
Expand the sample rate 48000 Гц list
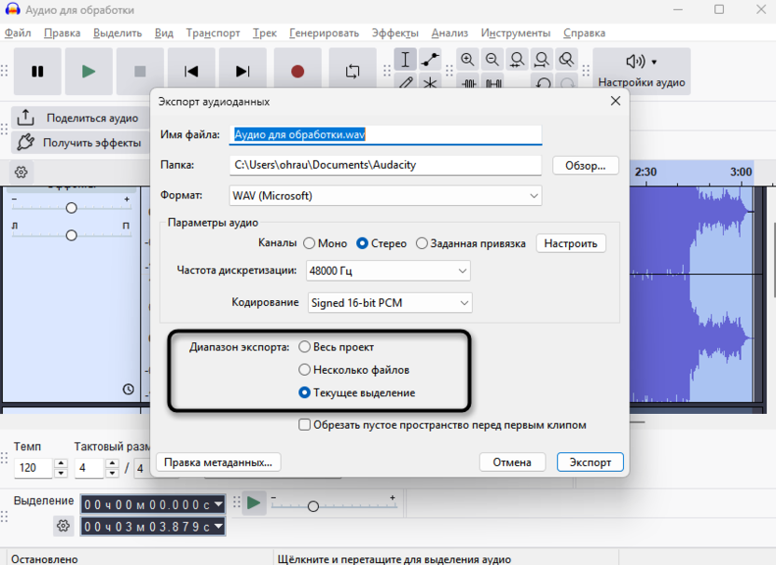click(x=387, y=271)
